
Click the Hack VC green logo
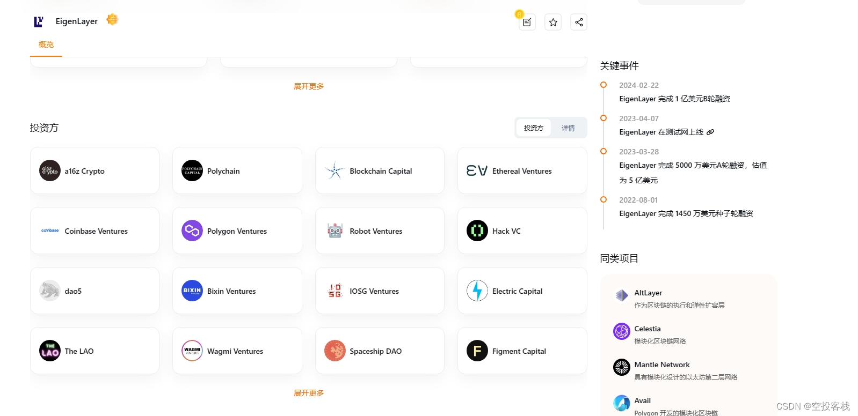click(x=477, y=231)
